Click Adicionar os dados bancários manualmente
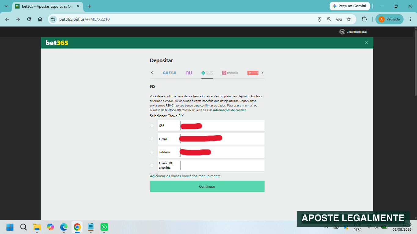Screen dimensions: 417x234 pos(185,176)
